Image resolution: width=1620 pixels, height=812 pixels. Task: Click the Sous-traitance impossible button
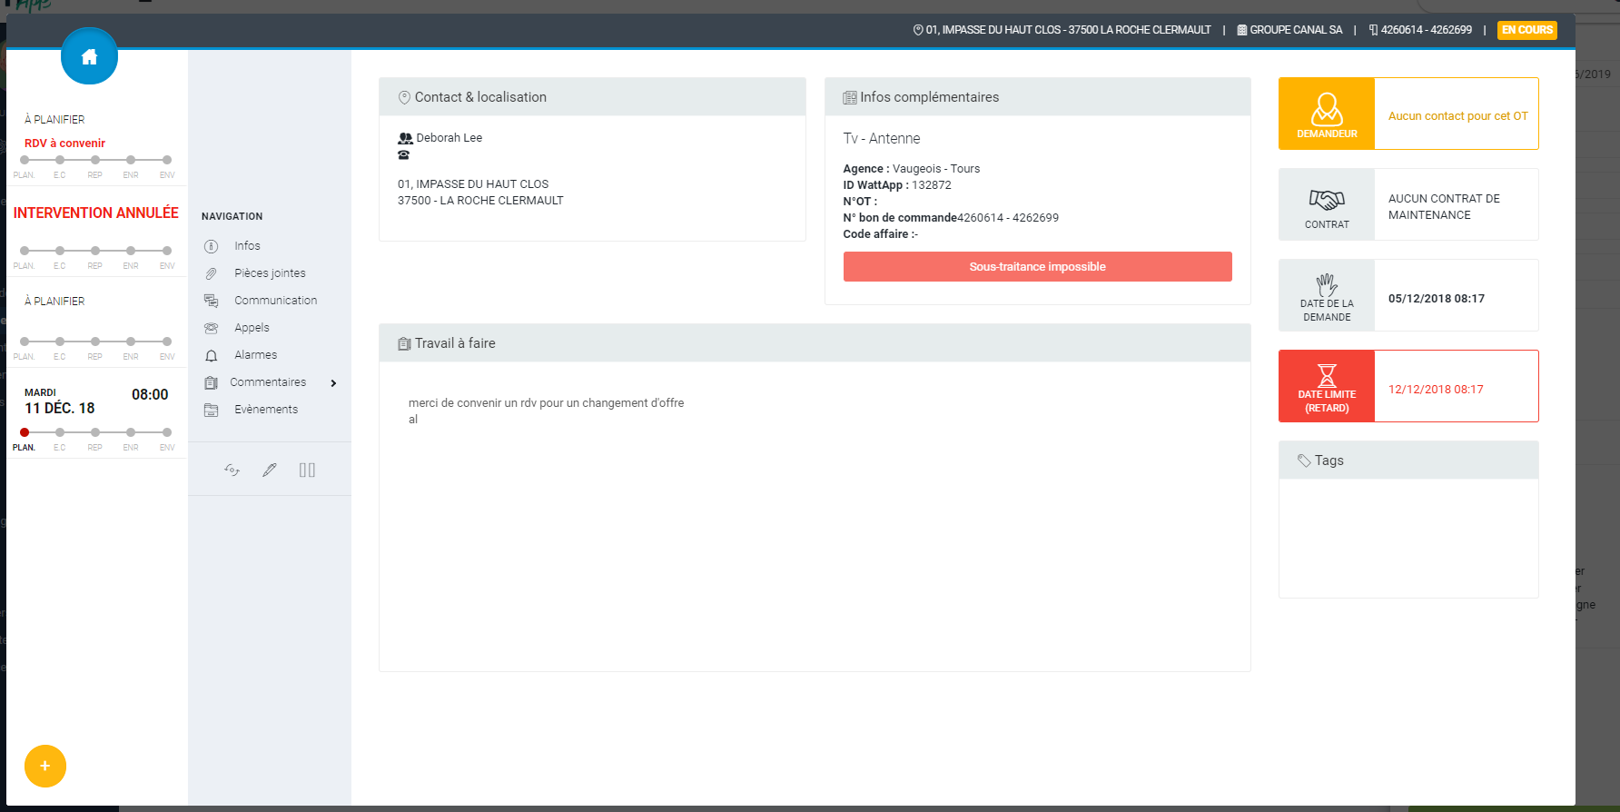click(x=1037, y=267)
